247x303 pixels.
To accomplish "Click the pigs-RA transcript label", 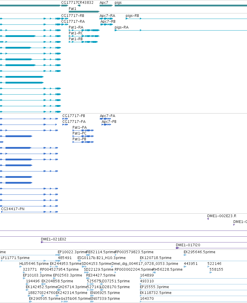I will [x=122, y=27].
